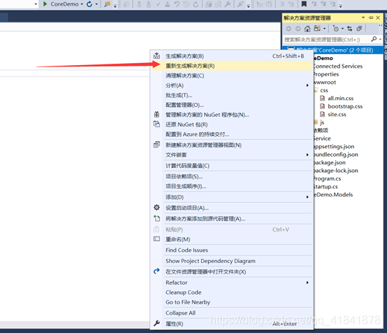
Task: Click collapse all icon in Solution Explorer
Action: [x=359, y=29]
